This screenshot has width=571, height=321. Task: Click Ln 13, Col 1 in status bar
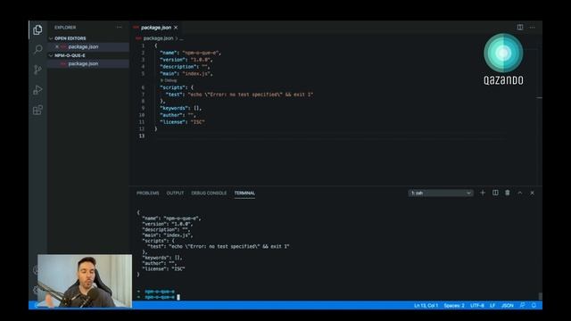426,306
